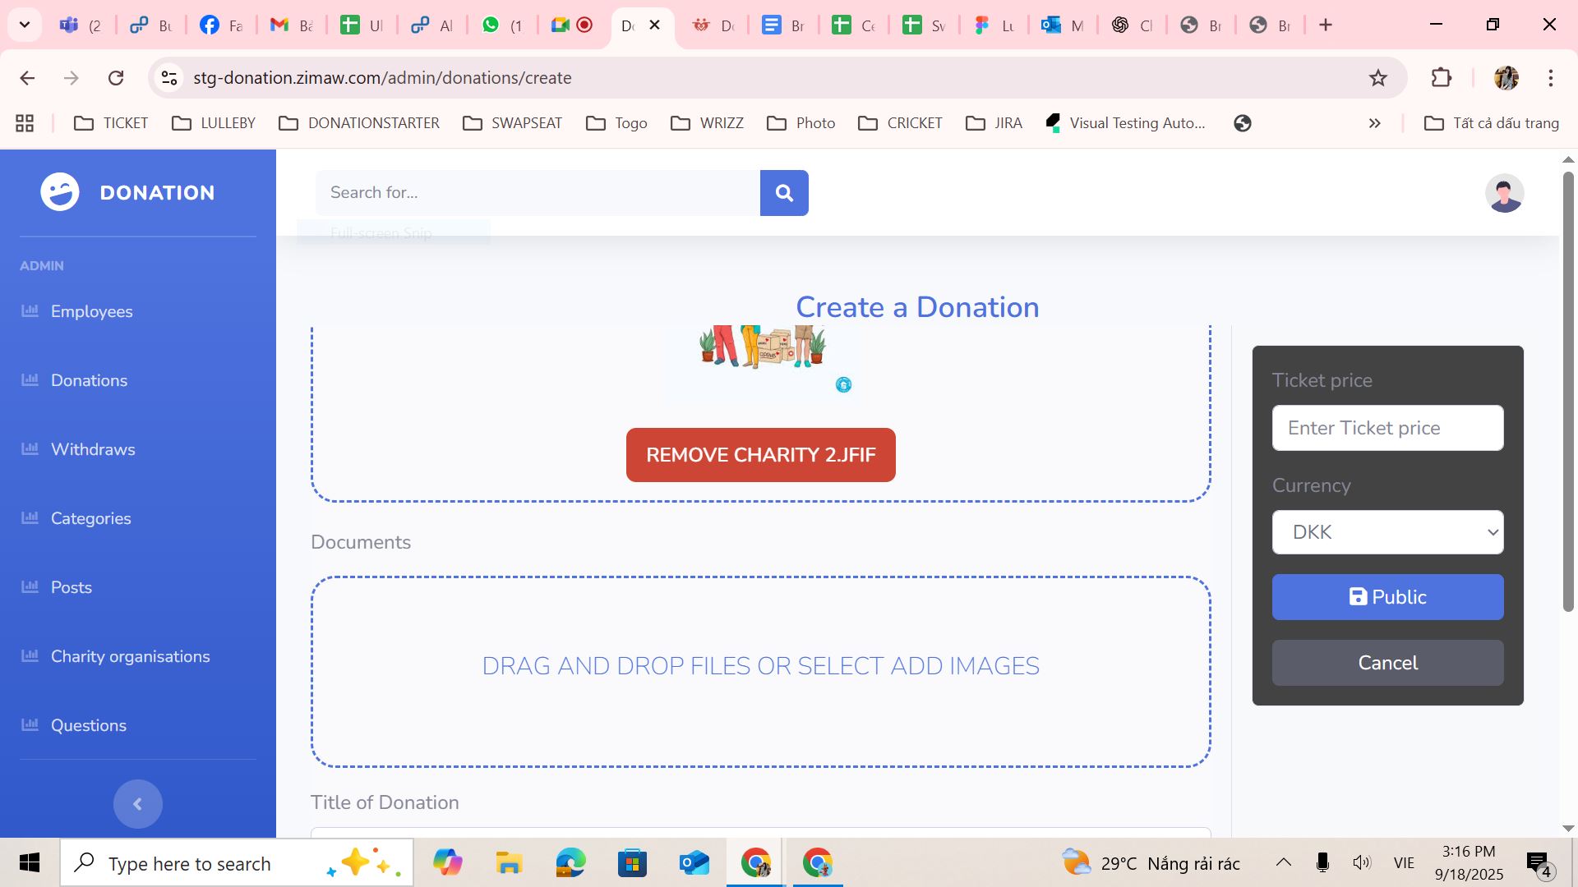Open the system tray hidden icons arrow
This screenshot has height=887, width=1578.
(1285, 862)
